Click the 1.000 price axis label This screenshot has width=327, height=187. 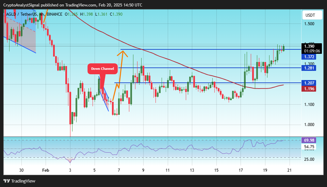(x=309, y=125)
